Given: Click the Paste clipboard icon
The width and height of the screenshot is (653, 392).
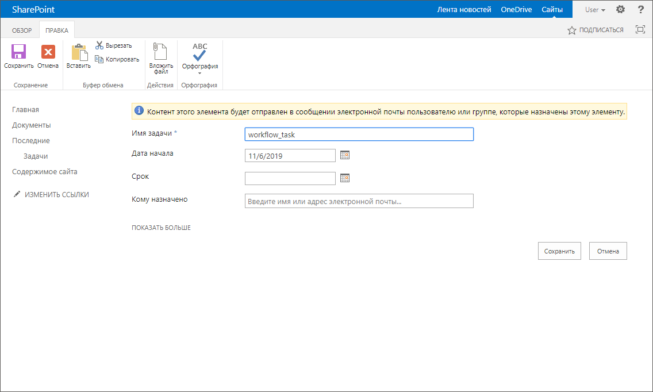Looking at the screenshot, I should [x=79, y=52].
